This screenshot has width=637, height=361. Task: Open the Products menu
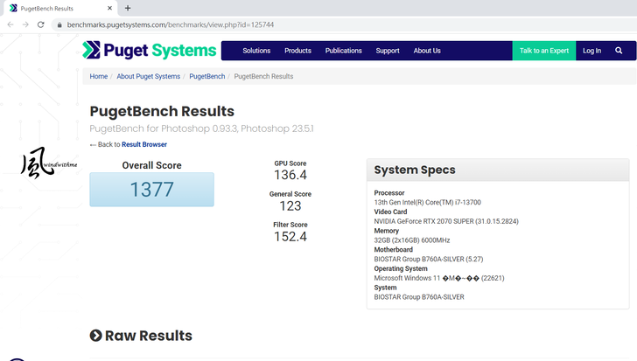click(x=297, y=51)
